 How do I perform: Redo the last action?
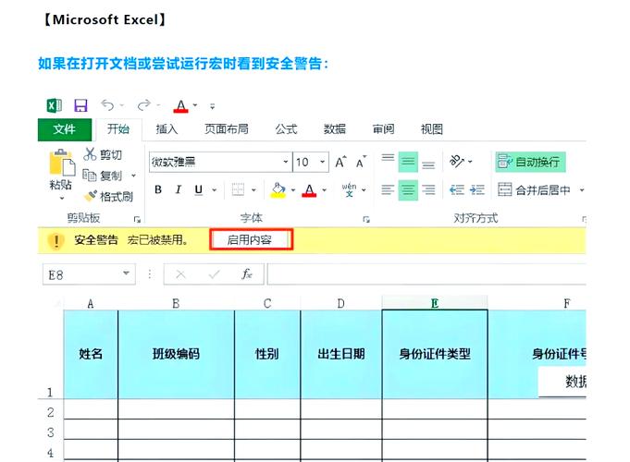coord(143,105)
